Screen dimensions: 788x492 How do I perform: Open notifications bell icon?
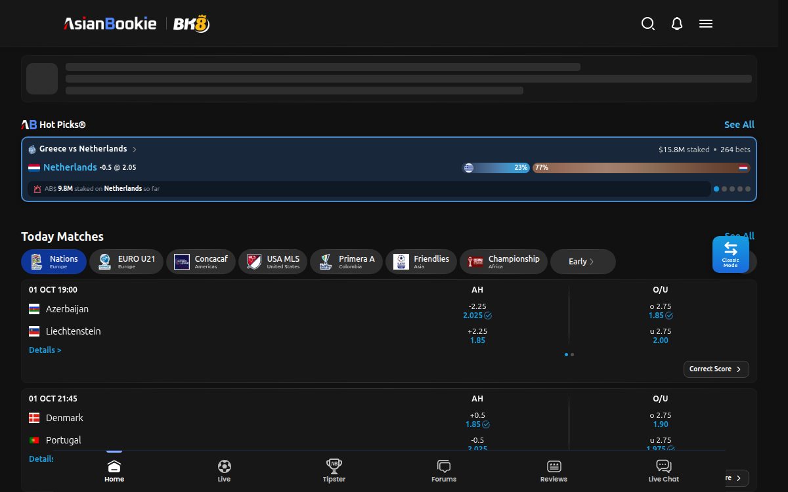[677, 24]
